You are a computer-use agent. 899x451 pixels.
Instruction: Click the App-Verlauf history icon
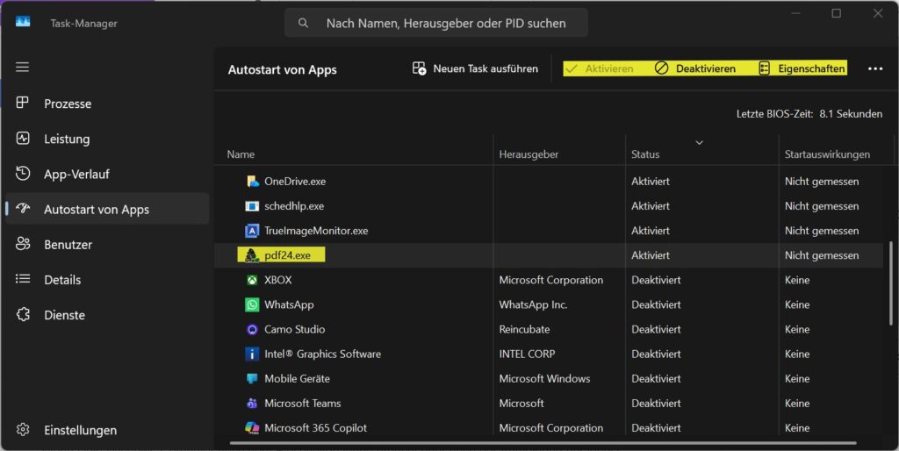tap(22, 173)
